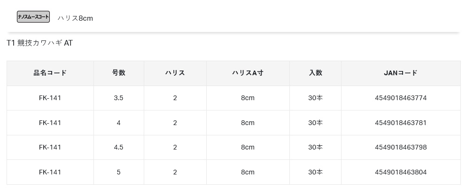The width and height of the screenshot is (466, 189).
Task: Click JAN code 4549018463774
Action: tap(401, 98)
